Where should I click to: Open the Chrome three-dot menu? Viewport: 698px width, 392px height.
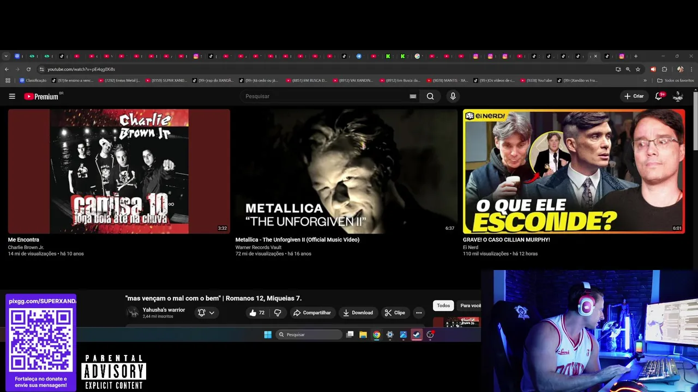[691, 69]
